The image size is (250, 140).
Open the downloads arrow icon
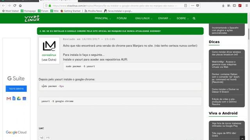click(x=223, y=5)
